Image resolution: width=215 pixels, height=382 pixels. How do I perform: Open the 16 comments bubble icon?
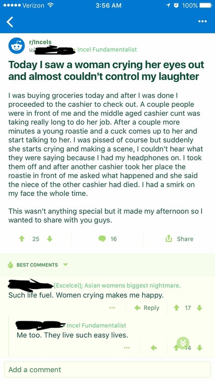coord(102,239)
